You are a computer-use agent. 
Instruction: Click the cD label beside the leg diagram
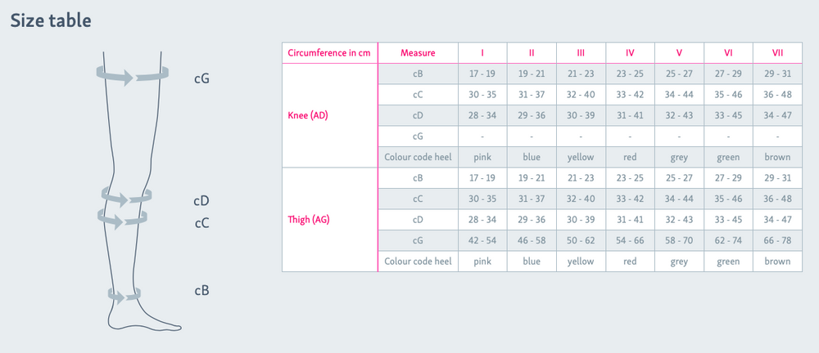(x=201, y=200)
